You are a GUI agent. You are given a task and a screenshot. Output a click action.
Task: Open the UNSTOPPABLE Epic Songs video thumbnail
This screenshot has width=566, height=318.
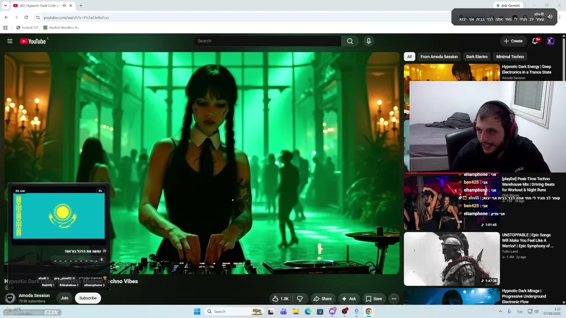[x=451, y=259]
